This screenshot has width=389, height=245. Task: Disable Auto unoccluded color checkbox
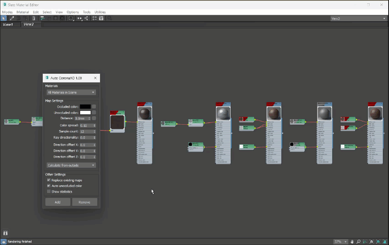pyautogui.click(x=49, y=186)
